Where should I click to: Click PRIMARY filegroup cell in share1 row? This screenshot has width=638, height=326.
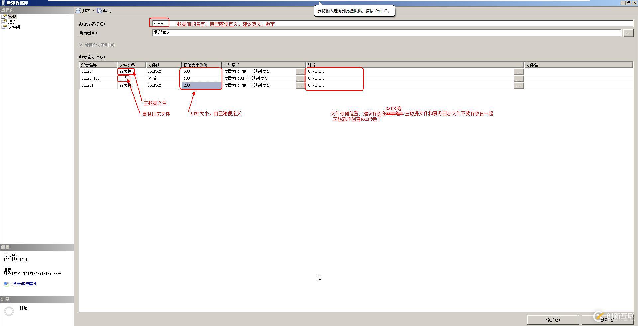pos(163,86)
